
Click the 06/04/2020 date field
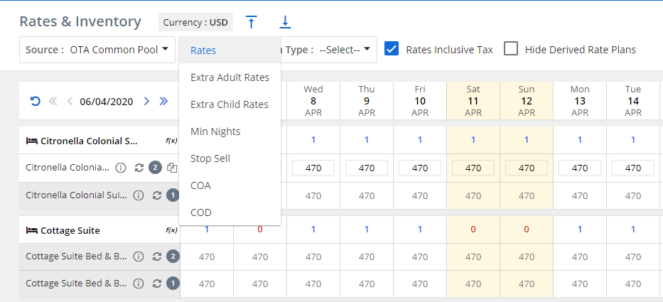(x=107, y=101)
